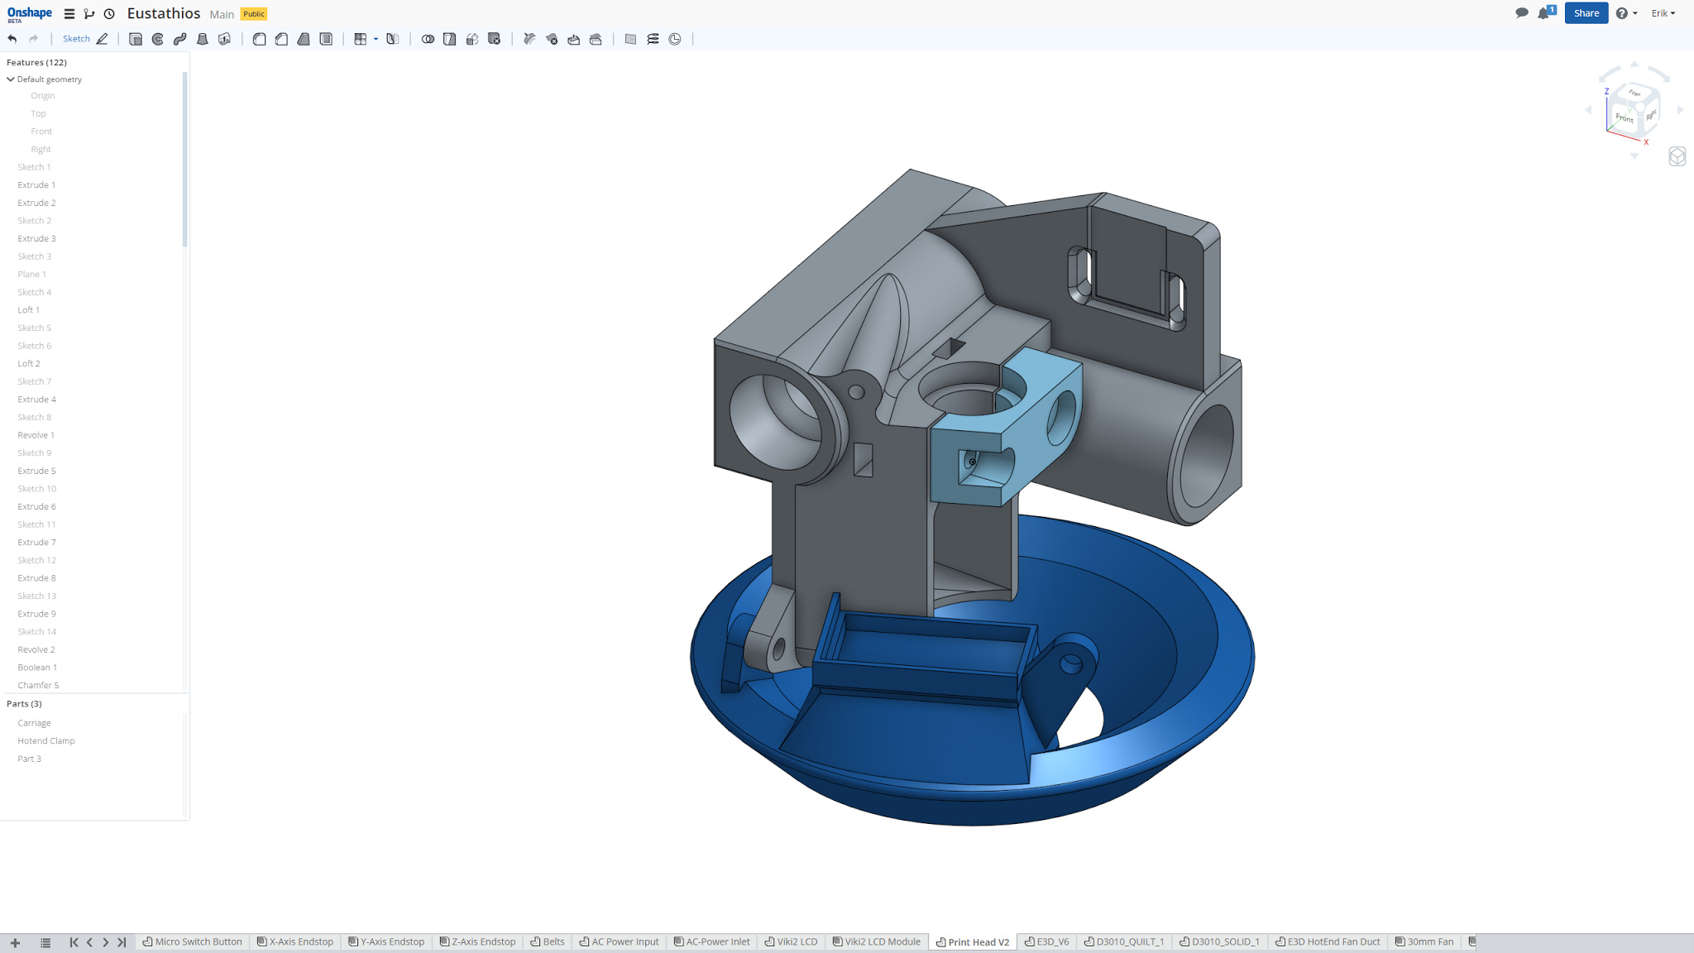1694x953 pixels.
Task: Click the Front face of view cube
Action: point(1624,118)
